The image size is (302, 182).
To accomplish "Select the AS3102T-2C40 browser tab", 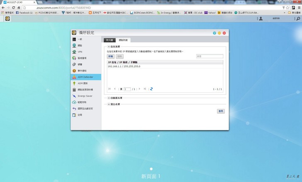I will tap(18, 2).
